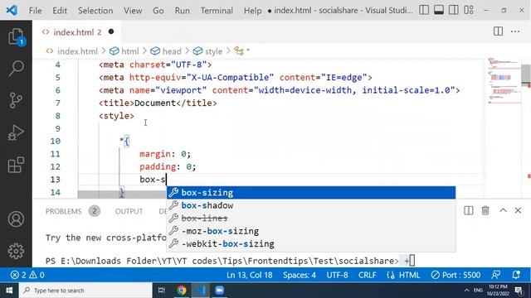531x298 pixels.
Task: Toggle Secondary Side Bar layout icon
Action: pyautogui.click(x=454, y=10)
